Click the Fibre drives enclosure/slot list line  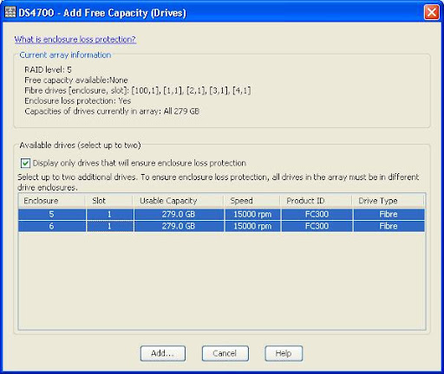138,91
